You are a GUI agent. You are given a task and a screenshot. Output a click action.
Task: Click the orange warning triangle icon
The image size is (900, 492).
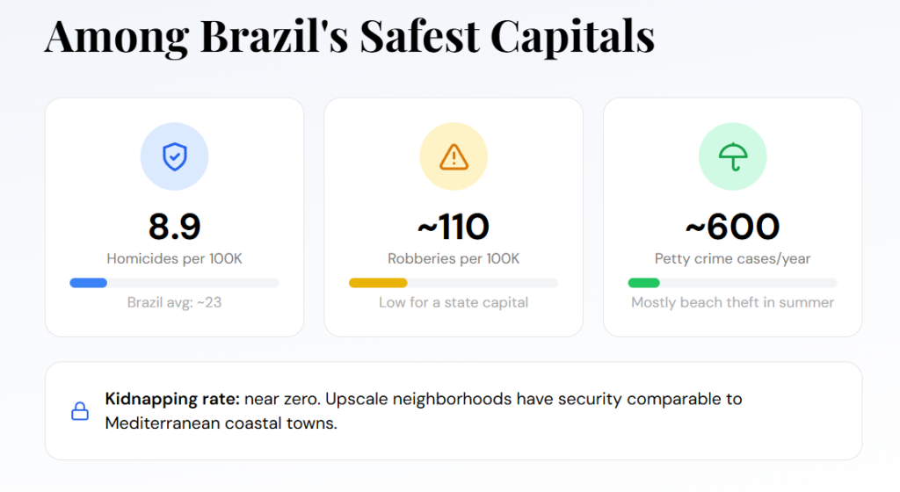454,157
